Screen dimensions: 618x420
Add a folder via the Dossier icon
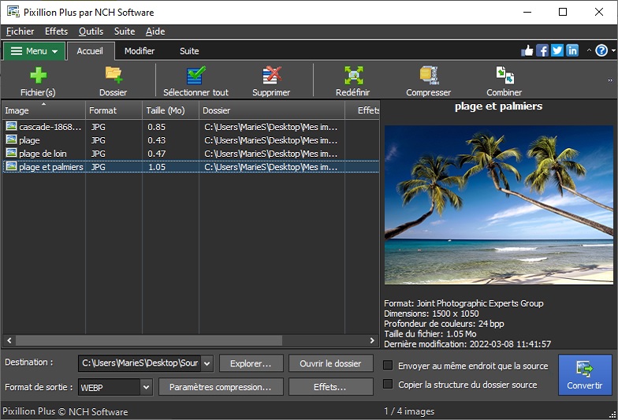point(114,75)
